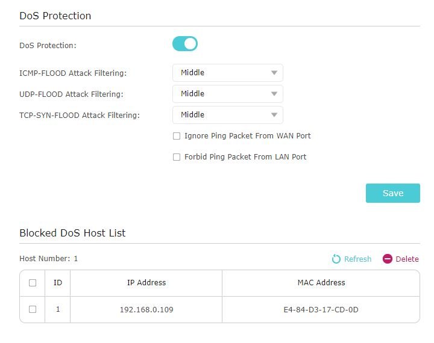Tick the checkbox for host ID 1
This screenshot has width=434, height=343.
click(x=33, y=309)
